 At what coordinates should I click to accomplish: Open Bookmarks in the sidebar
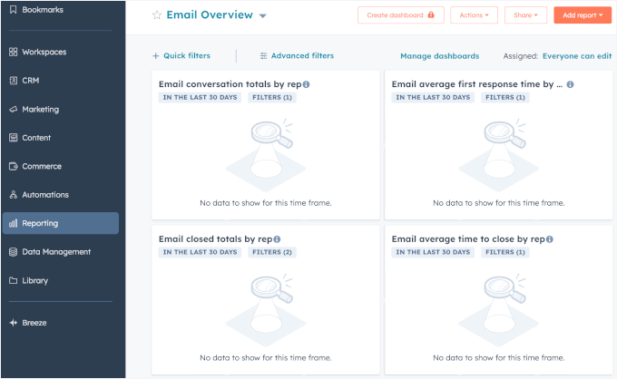[41, 9]
